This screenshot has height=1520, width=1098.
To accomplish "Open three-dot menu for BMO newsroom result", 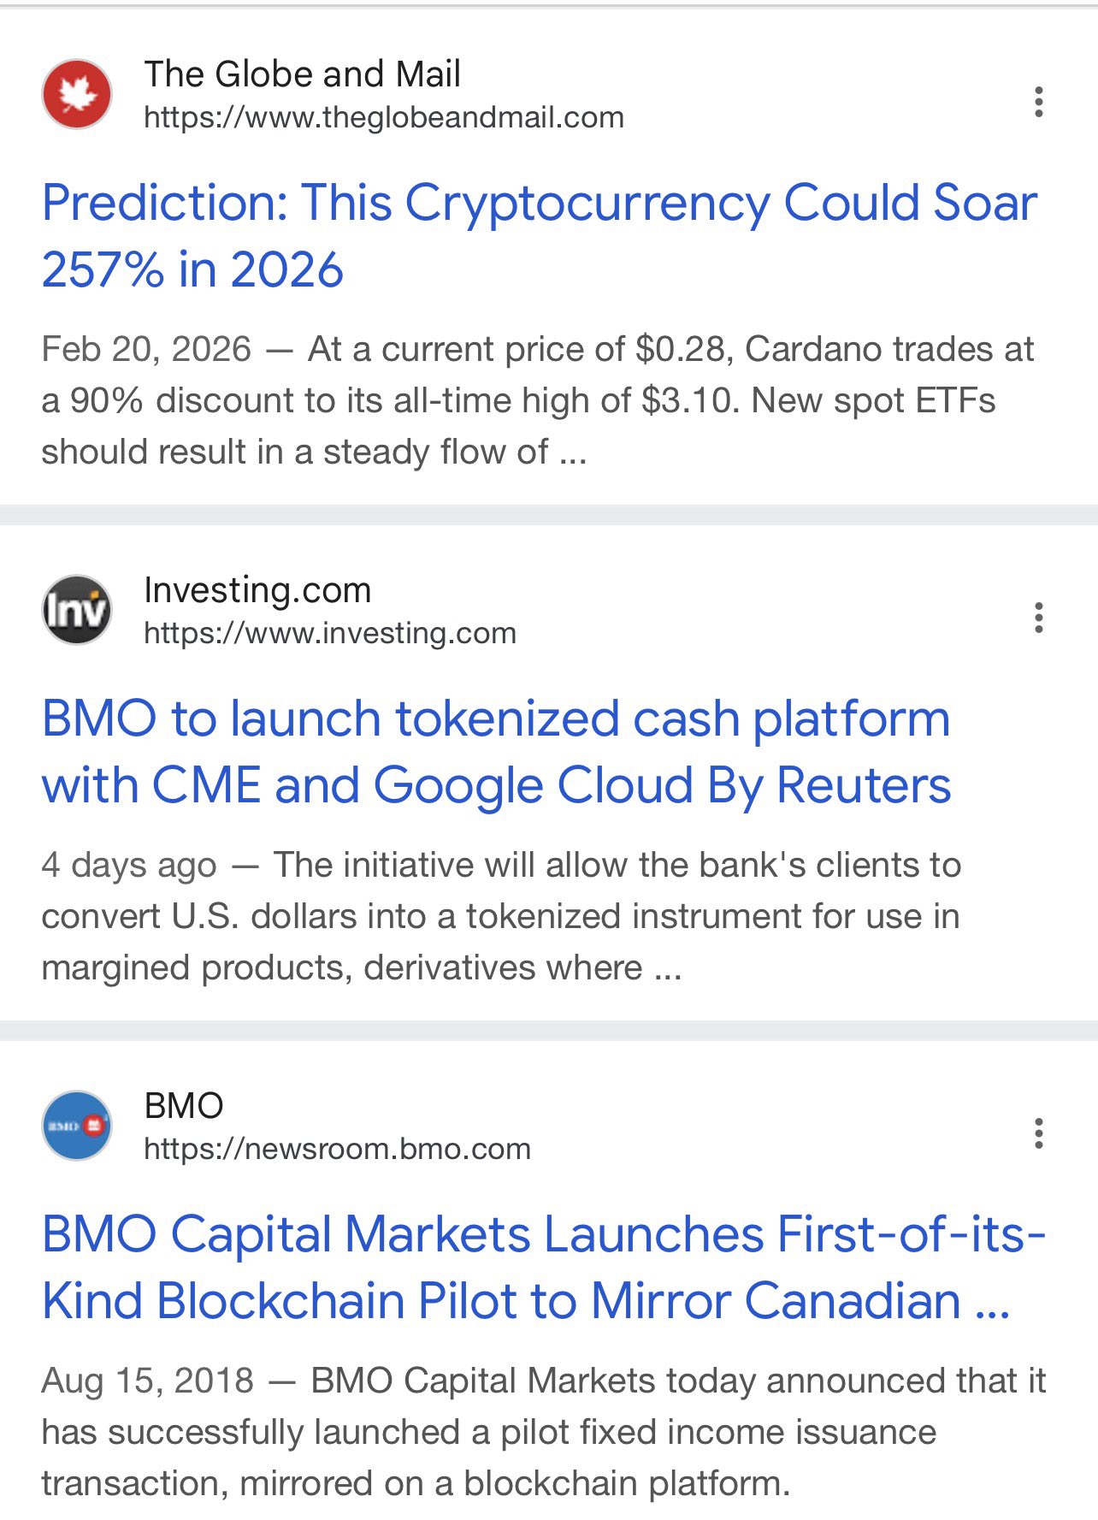I will tap(1038, 1133).
